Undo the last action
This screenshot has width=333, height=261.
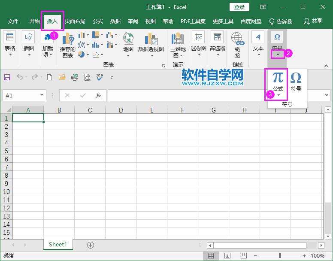click(x=20, y=77)
